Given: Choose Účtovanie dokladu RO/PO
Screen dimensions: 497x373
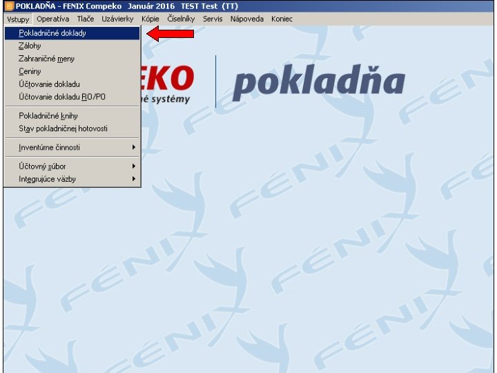Looking at the screenshot, I should coord(72,97).
